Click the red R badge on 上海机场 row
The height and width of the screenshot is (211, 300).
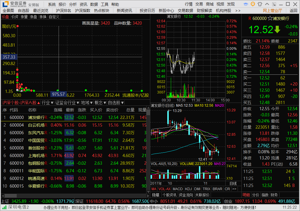point(46,156)
